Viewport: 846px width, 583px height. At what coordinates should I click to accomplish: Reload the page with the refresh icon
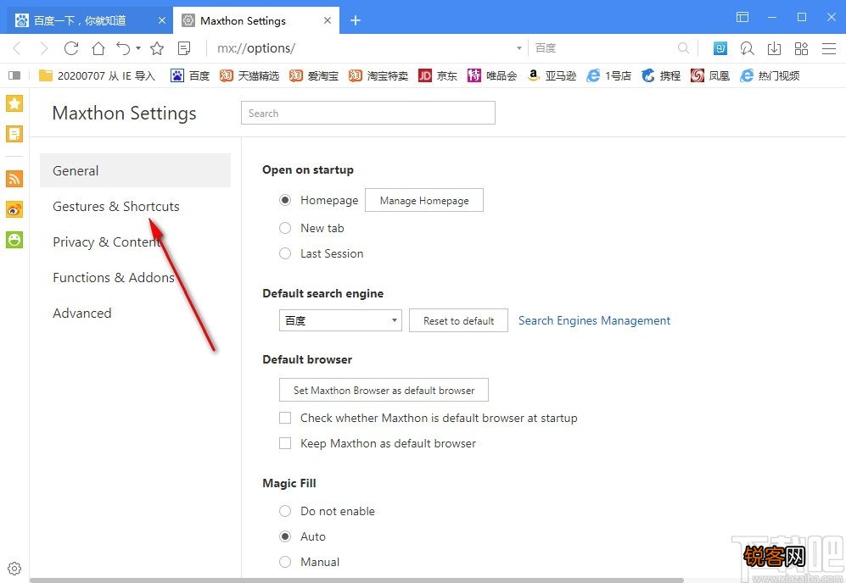tap(71, 48)
